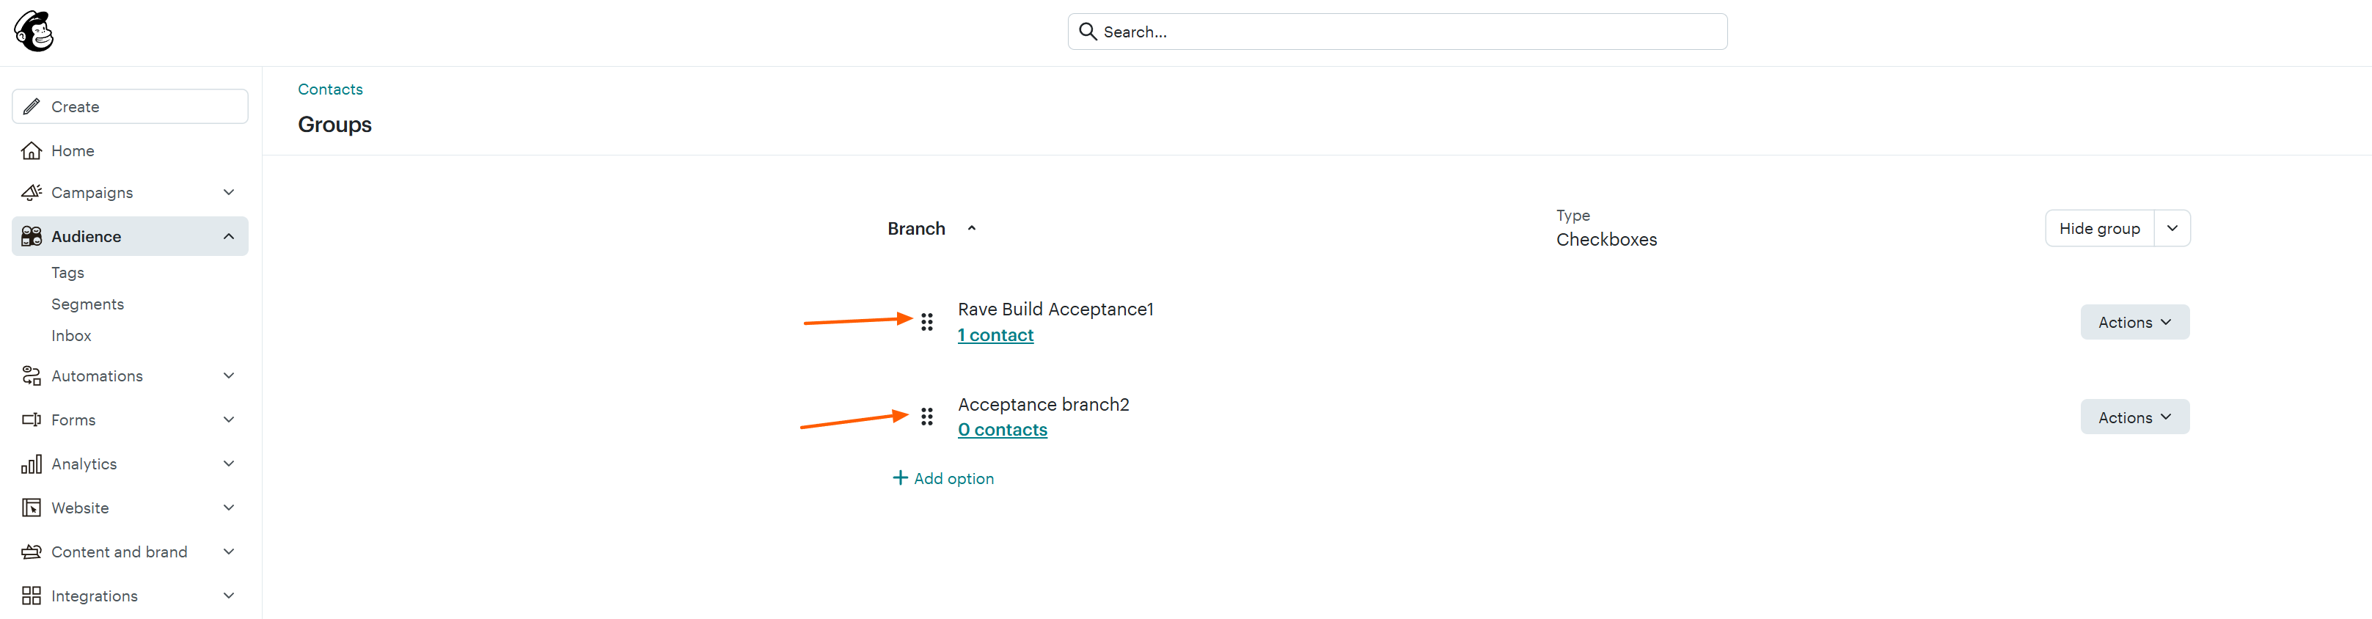This screenshot has height=619, width=2372.
Task: Click the Automations icon
Action: (x=32, y=376)
